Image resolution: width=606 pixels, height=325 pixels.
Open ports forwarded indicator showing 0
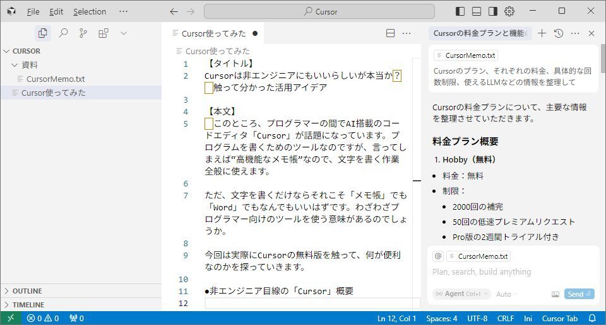(76, 318)
